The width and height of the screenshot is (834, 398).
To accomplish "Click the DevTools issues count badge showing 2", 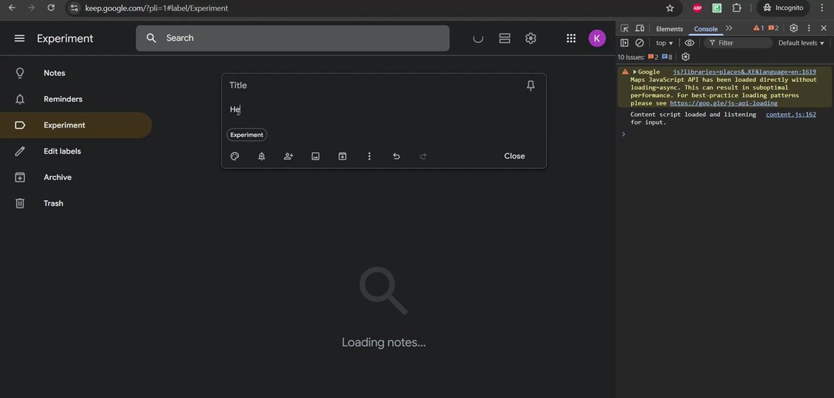I will pos(773,28).
